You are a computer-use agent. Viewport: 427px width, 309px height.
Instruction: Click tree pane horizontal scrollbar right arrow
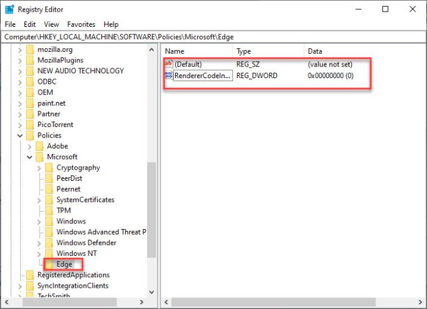(x=142, y=302)
